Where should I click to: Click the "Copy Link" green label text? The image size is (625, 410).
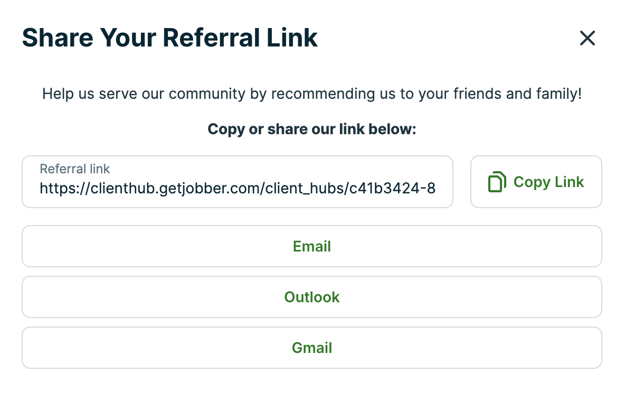[x=548, y=182]
